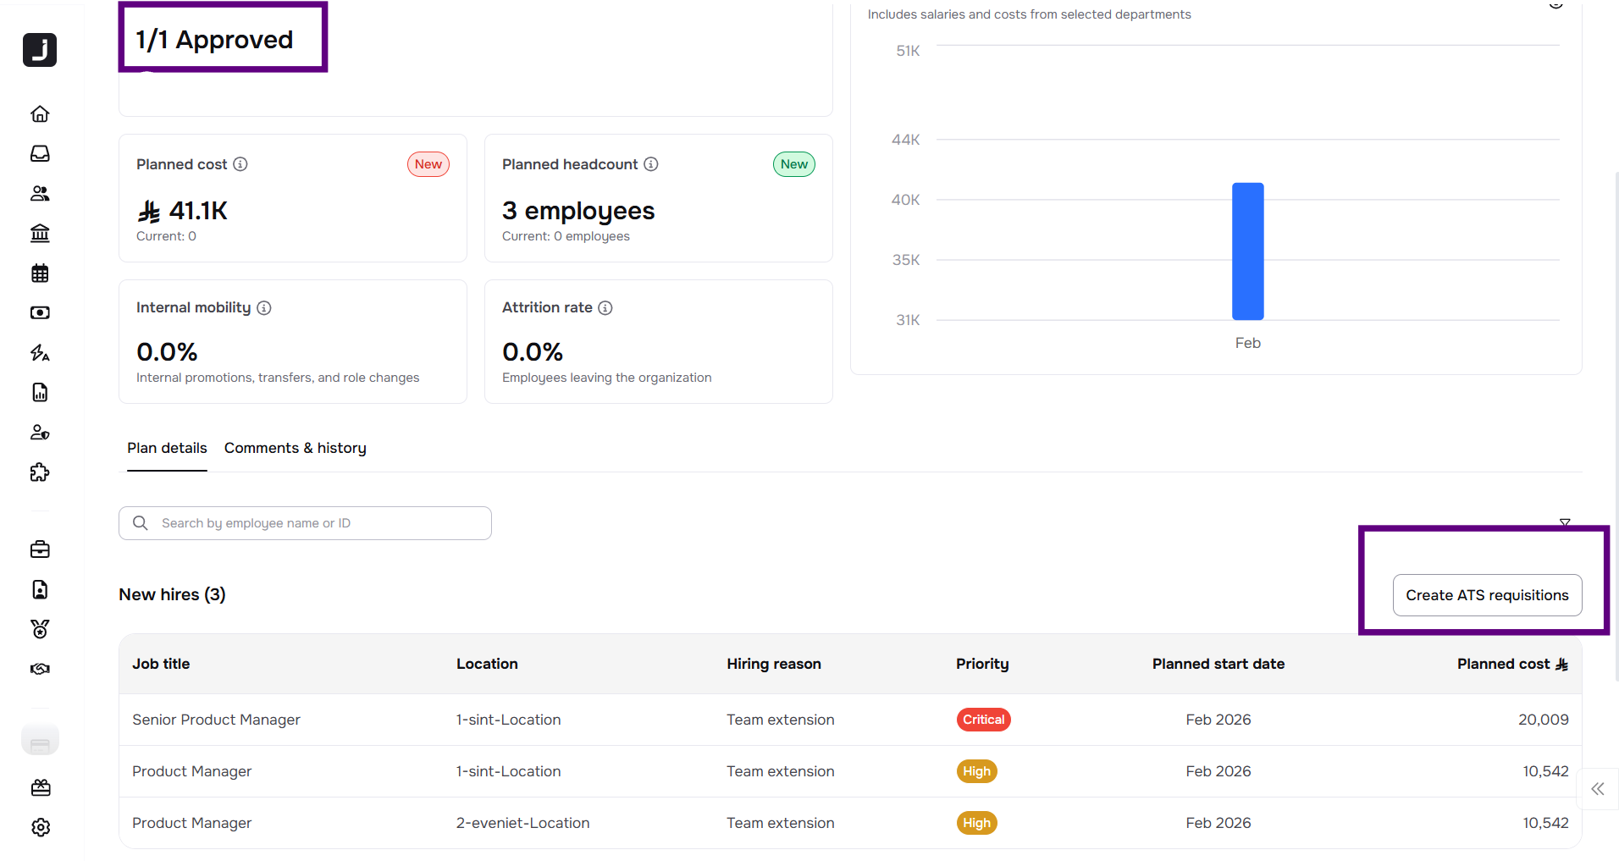This screenshot has width=1619, height=861.
Task: Expand the collapsed side panel with double chevron
Action: coord(1597,789)
